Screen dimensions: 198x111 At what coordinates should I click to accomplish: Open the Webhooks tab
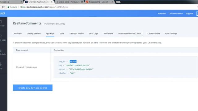tap(108, 34)
